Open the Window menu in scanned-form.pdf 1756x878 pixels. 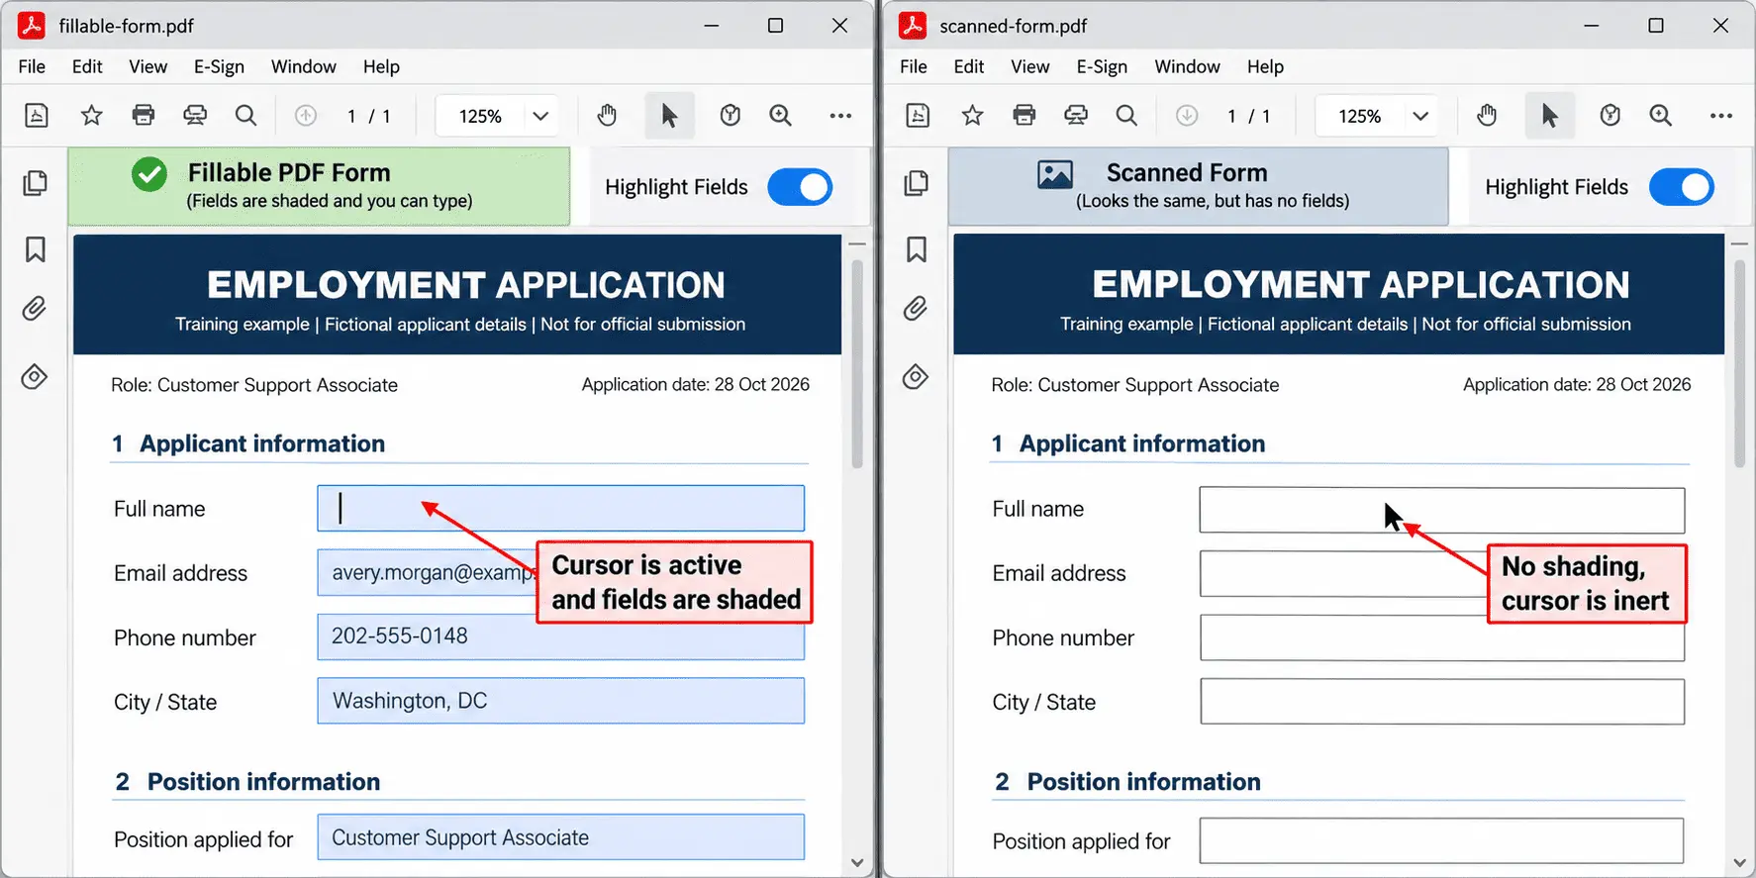click(1187, 66)
